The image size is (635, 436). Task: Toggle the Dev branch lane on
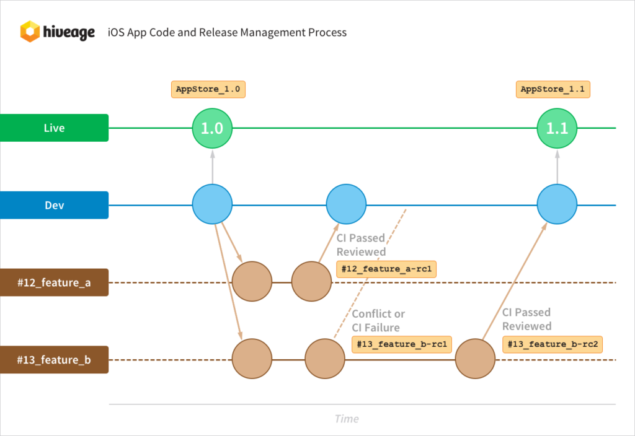click(x=54, y=204)
